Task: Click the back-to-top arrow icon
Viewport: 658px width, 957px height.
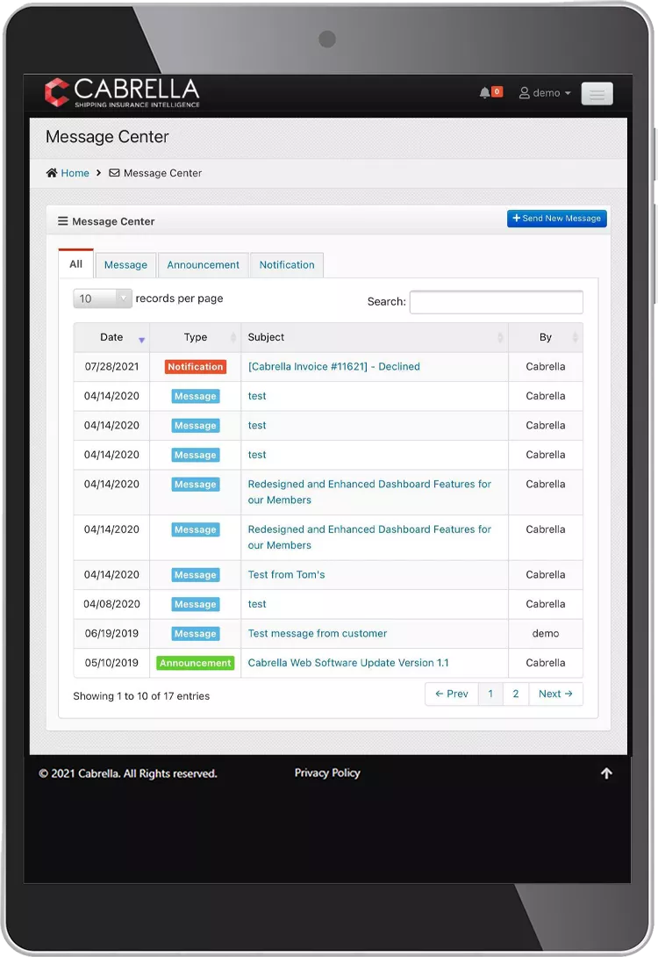Action: (x=606, y=774)
